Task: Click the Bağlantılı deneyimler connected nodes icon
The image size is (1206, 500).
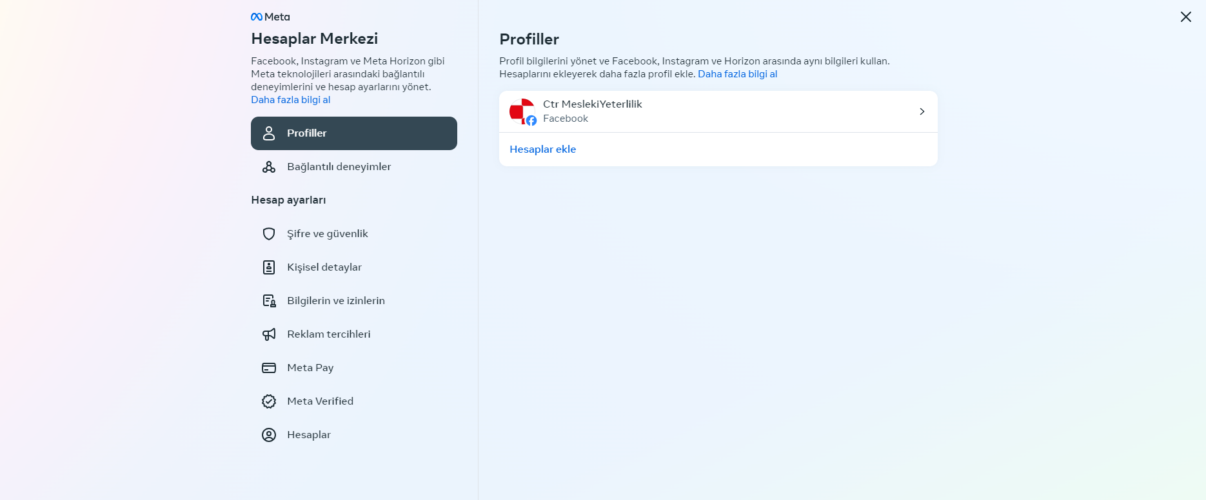Action: tap(269, 167)
